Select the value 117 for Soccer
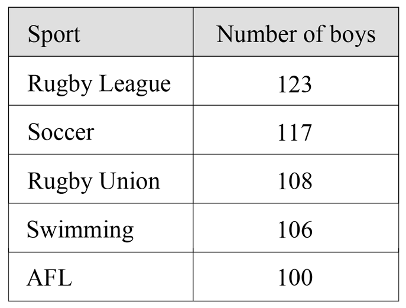This screenshot has height=308, width=406. point(295,132)
